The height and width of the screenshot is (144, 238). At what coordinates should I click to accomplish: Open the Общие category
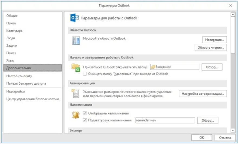(x=33, y=16)
